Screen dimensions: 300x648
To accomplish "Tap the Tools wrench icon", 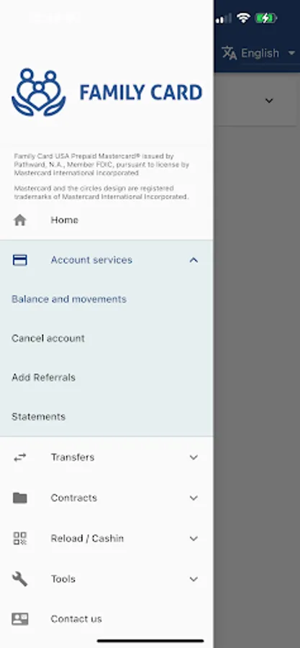I will pos(20,579).
